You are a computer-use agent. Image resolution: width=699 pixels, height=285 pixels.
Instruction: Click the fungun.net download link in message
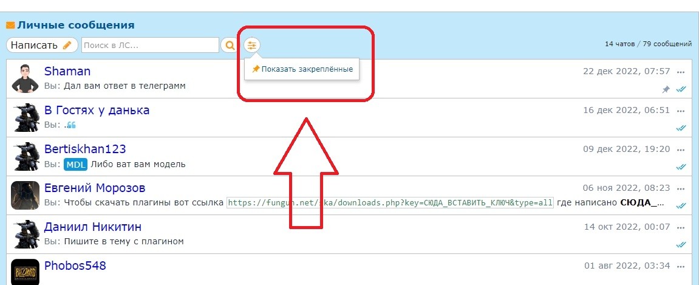pyautogui.click(x=390, y=203)
